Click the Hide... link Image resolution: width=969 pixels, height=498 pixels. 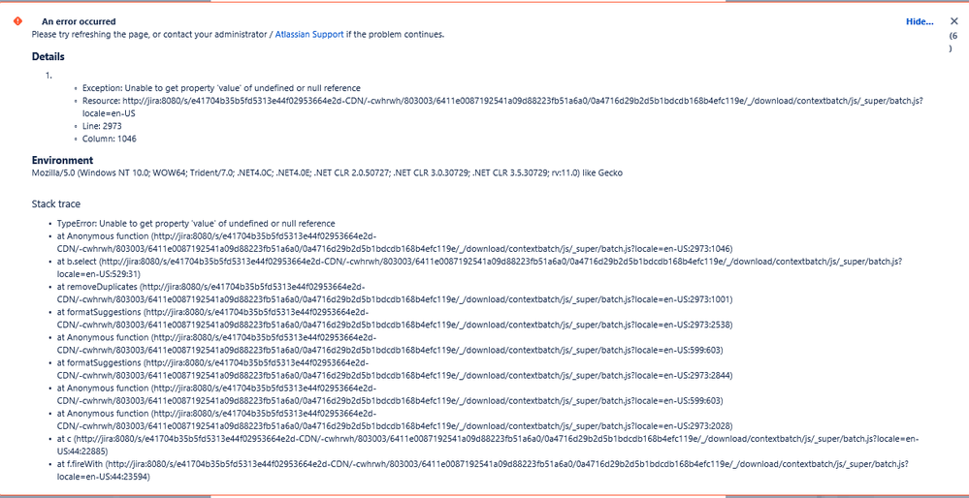[x=920, y=21]
